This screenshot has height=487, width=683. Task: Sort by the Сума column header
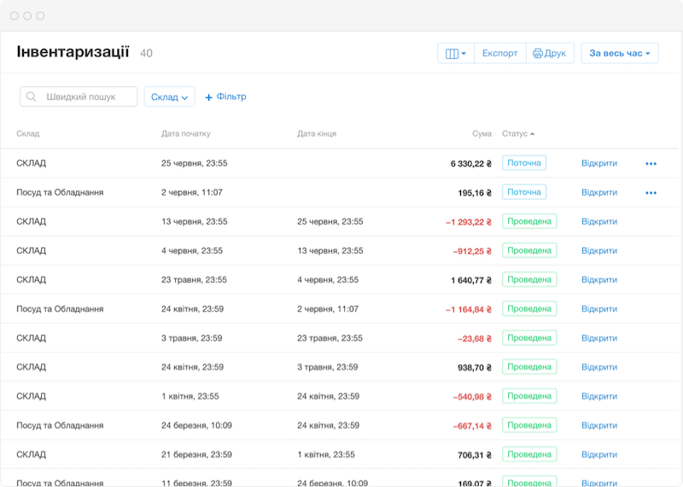(482, 133)
